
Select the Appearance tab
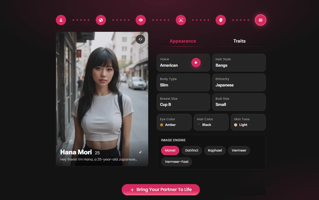[183, 41]
